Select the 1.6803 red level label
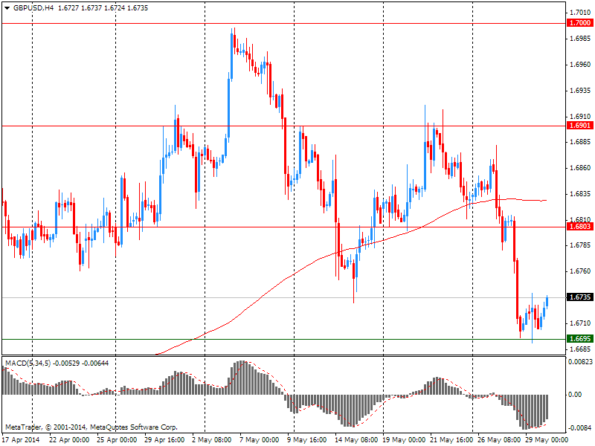 (x=580, y=227)
